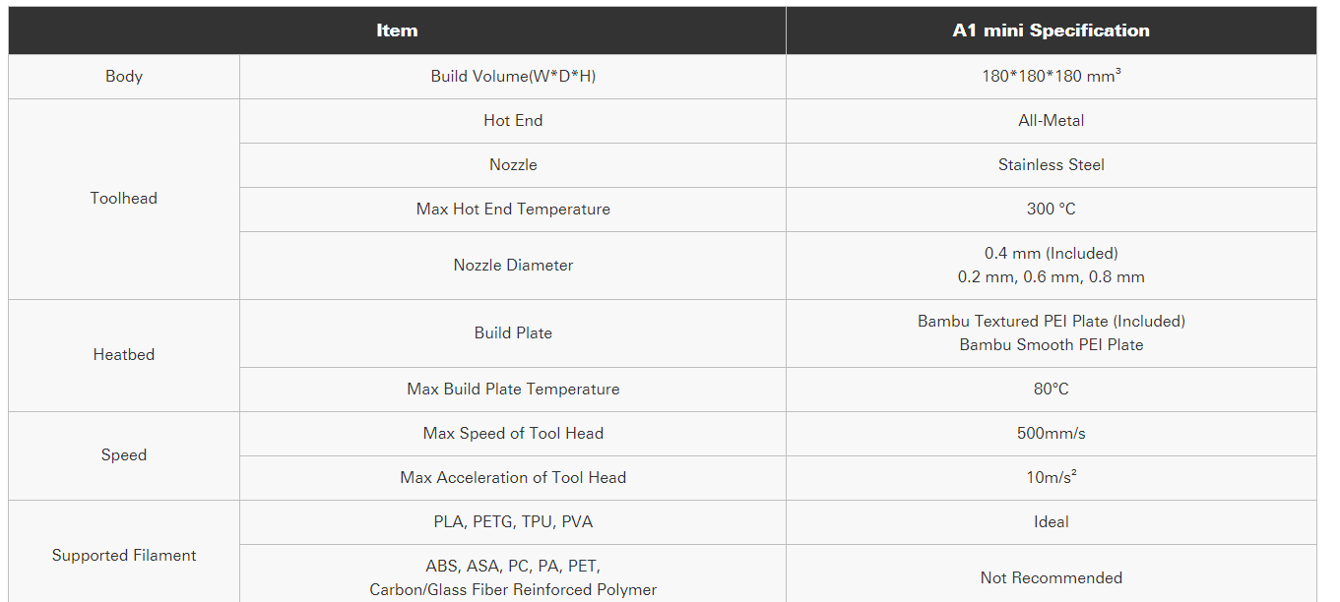This screenshot has height=602, width=1340.
Task: Select the "Toolhead" category cell
Action: tap(124, 199)
